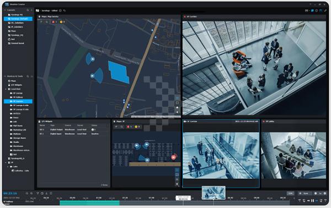
Task: Pause playback in the timeline controls
Action: tap(313, 201)
